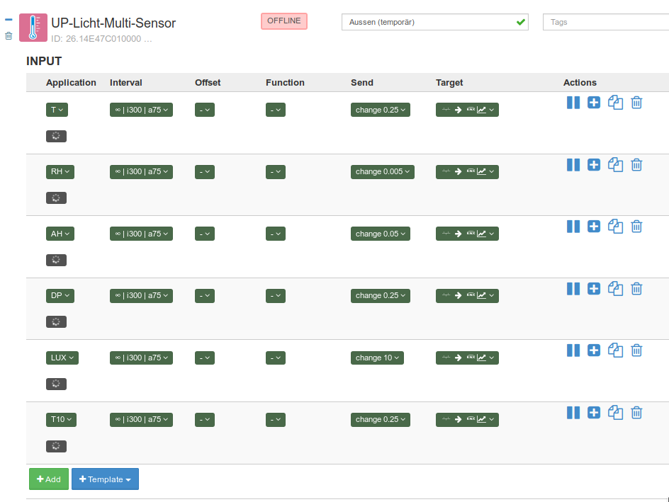Collapse the device with the minus icon
This screenshot has height=502, width=669.
click(9, 20)
